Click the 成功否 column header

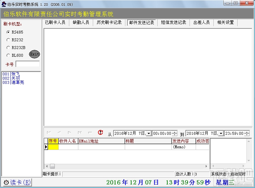[202, 141]
